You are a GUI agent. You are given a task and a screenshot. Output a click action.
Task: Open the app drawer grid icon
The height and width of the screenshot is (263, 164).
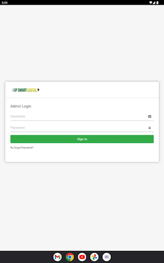(107, 257)
